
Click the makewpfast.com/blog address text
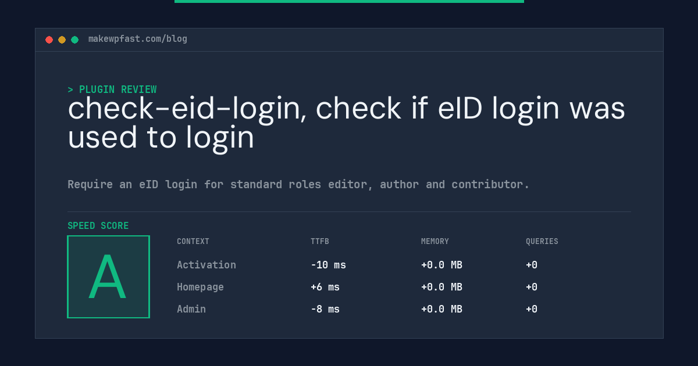click(x=138, y=39)
